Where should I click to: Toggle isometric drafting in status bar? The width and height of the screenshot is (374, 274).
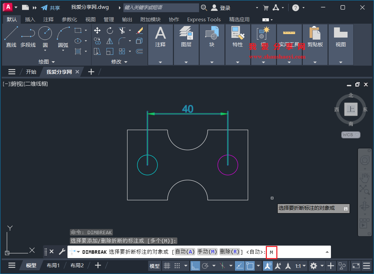click(x=222, y=266)
